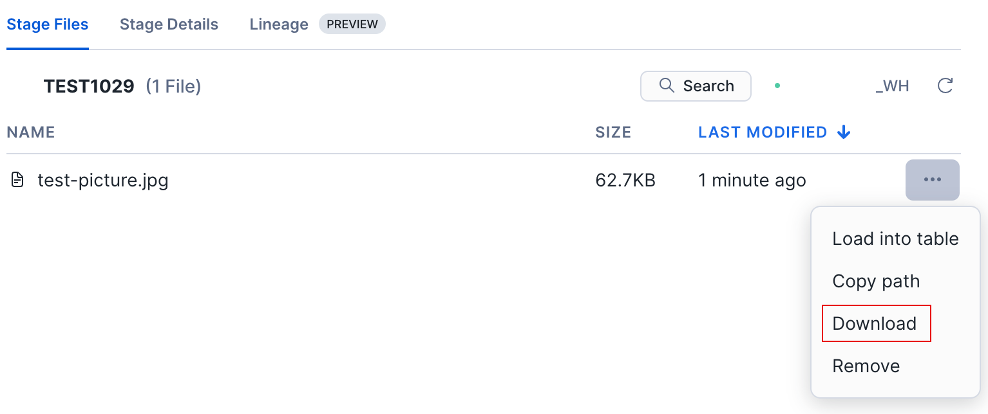
Task: Click the descending sort arrow on LAST MODIFIED
Action: pos(844,132)
